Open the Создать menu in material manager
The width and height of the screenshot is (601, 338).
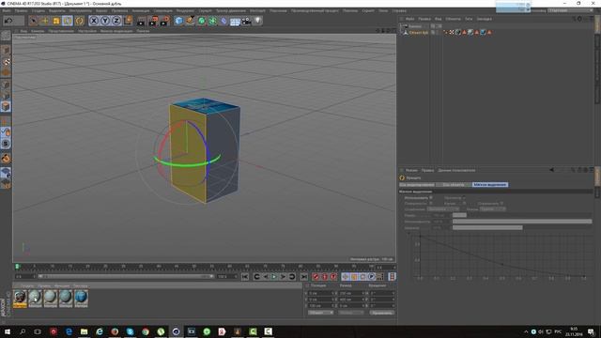point(27,285)
